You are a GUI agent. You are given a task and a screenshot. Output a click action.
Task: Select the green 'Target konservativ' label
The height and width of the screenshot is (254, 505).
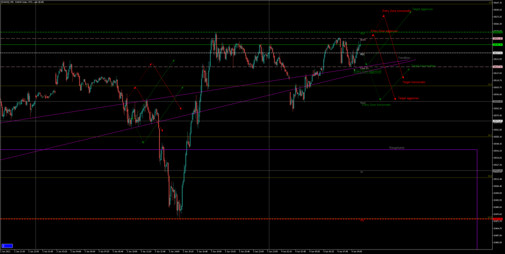coord(423,66)
